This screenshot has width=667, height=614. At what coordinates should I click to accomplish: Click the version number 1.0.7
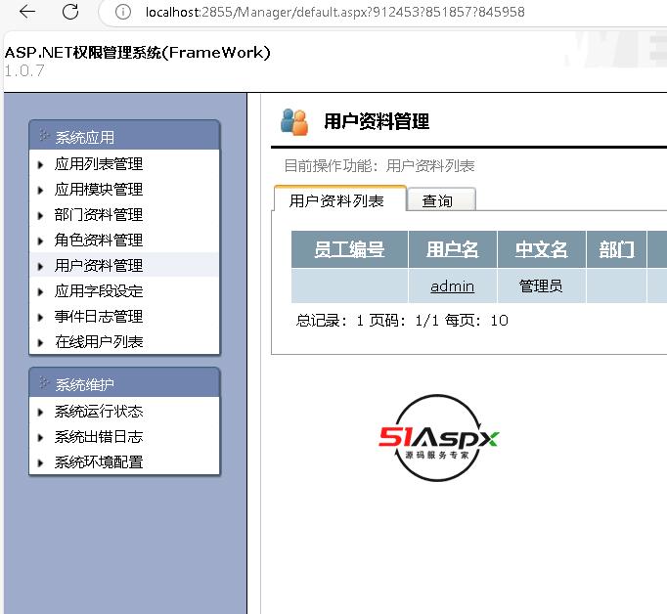tap(23, 70)
